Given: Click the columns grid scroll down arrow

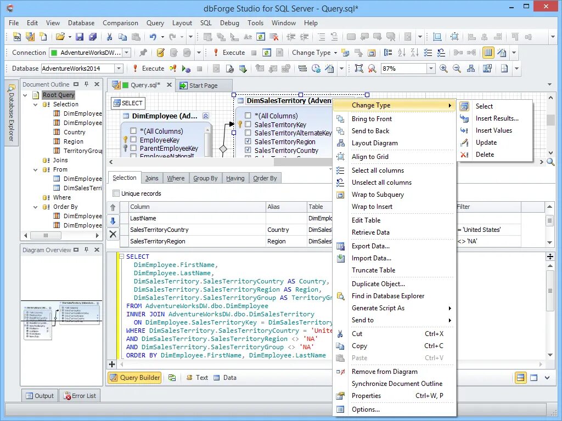Looking at the screenshot, I should pos(549,242).
